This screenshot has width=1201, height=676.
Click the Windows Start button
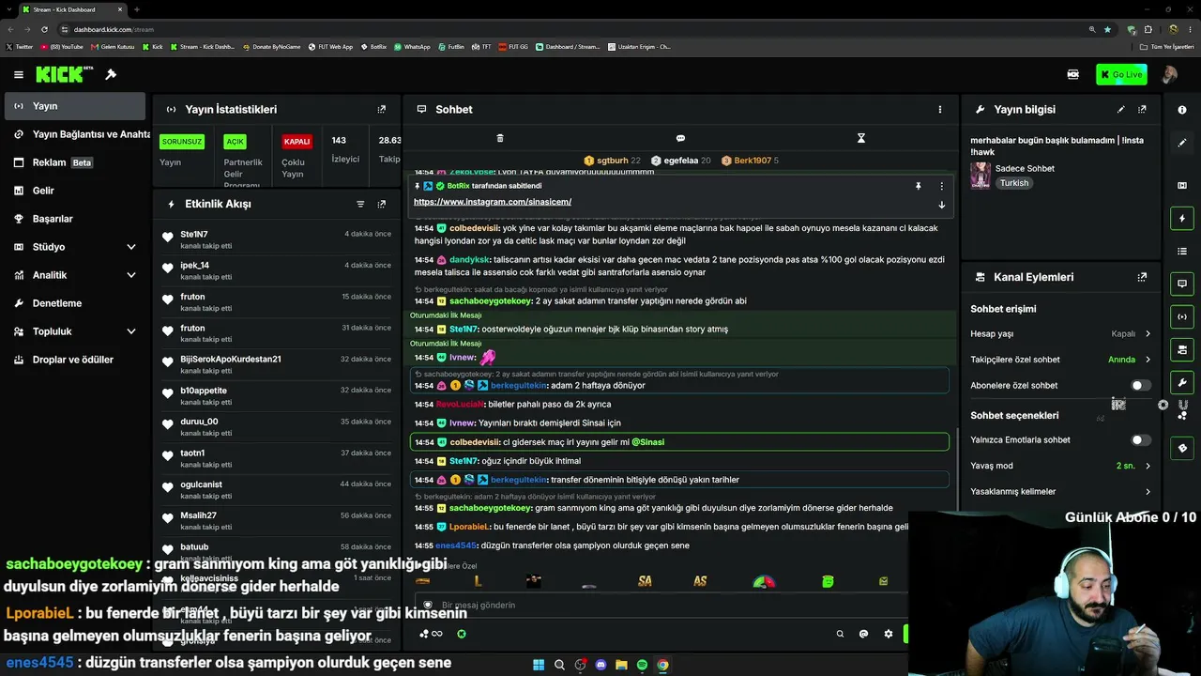[539, 665]
